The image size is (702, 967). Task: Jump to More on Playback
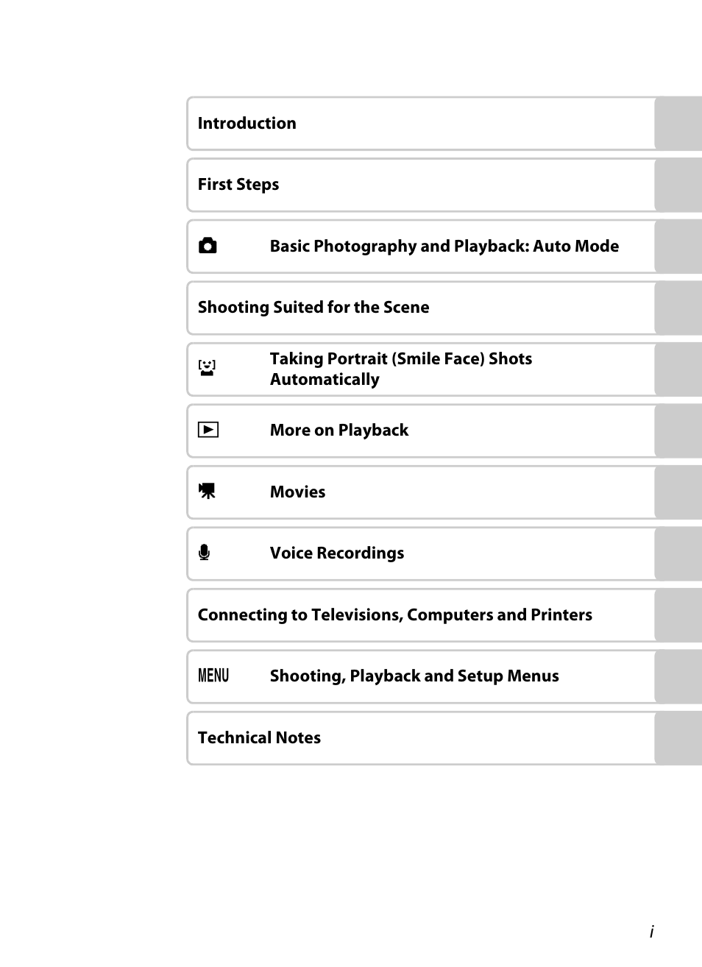coord(338,431)
